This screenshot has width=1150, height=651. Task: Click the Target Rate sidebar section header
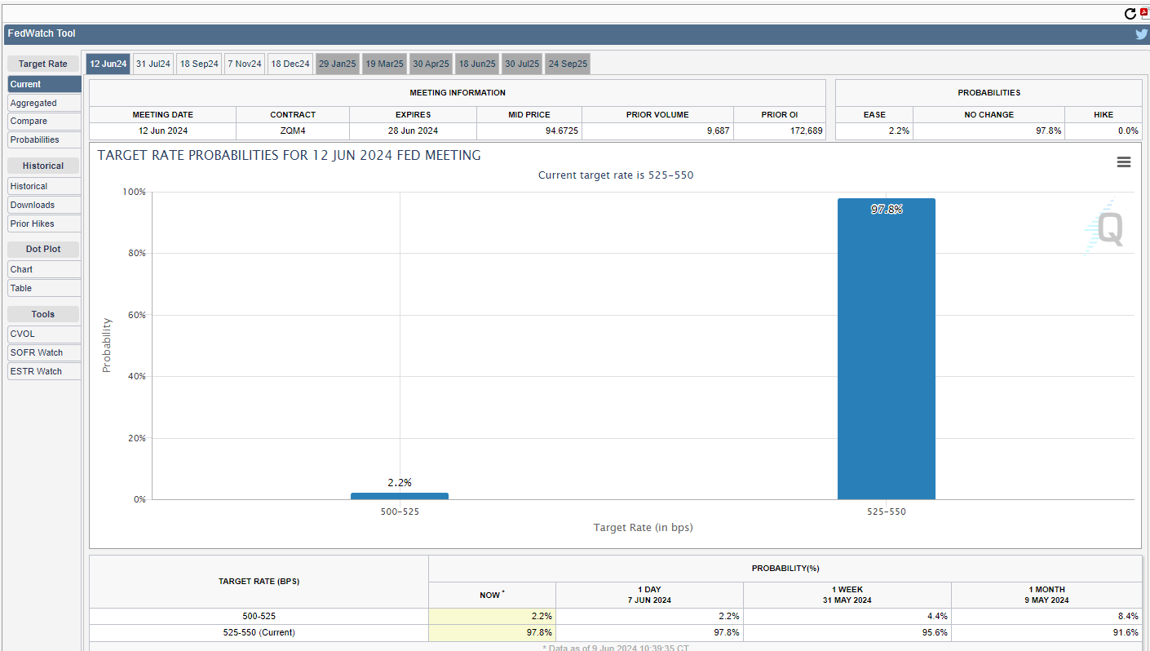pyautogui.click(x=43, y=64)
